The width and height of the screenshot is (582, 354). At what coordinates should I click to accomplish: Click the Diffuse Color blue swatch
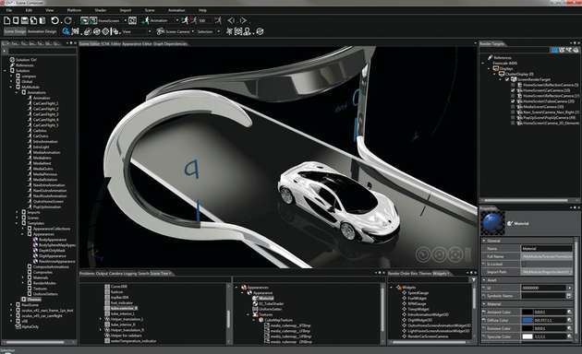(x=527, y=320)
